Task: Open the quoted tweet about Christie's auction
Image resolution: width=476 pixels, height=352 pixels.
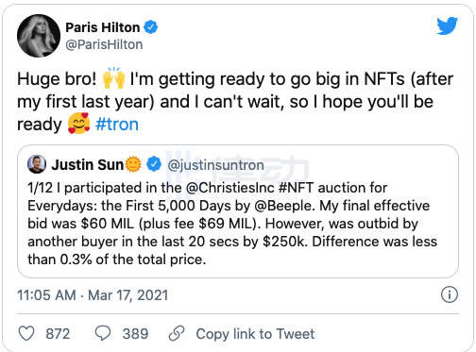Action: (238, 211)
